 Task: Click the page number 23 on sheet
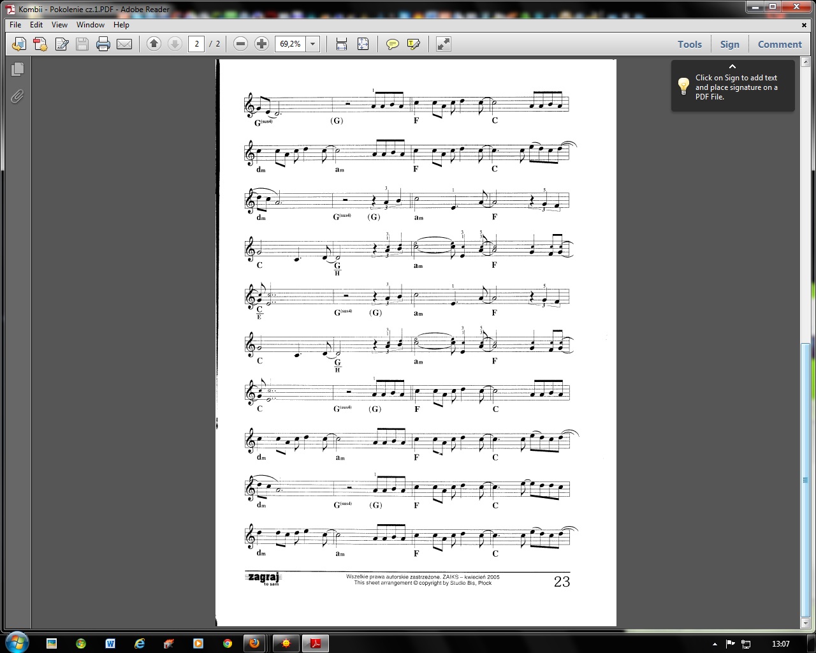coord(562,581)
